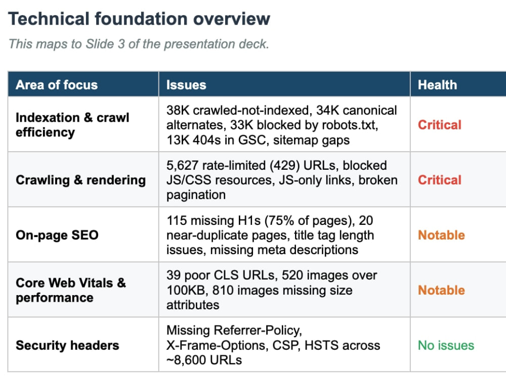
Task: Click the 'Crawling & rendering' row label
Action: click(80, 180)
